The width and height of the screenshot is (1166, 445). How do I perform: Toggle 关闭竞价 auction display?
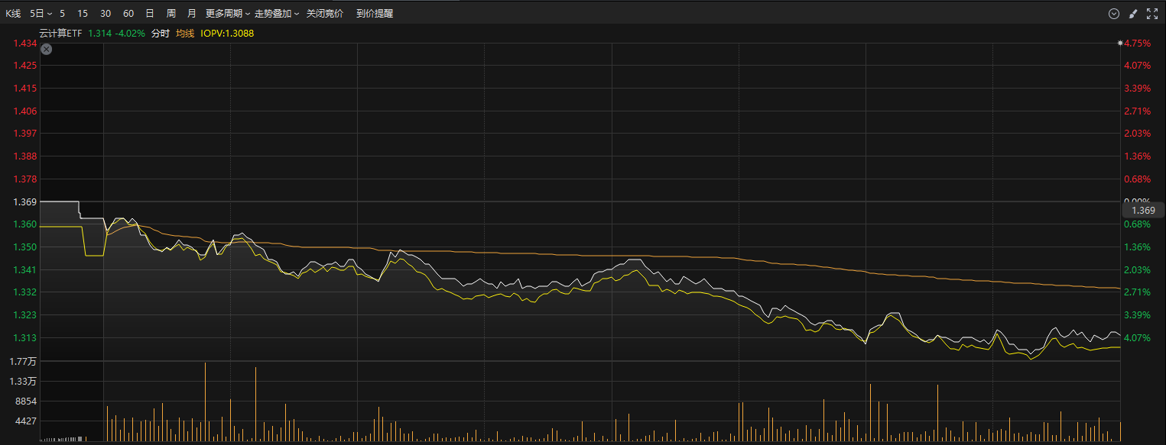coord(325,14)
